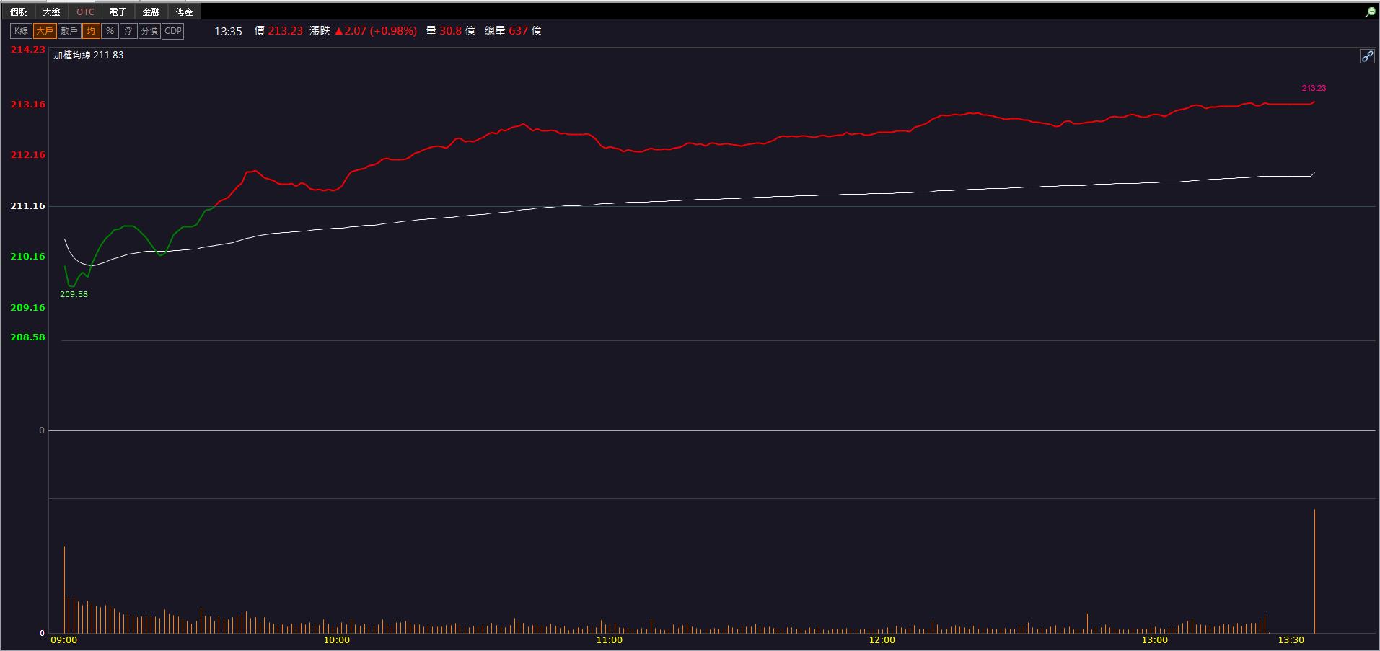The width and height of the screenshot is (1380, 651).
Task: Click the 加權均線 211.83 legend label
Action: click(x=89, y=55)
